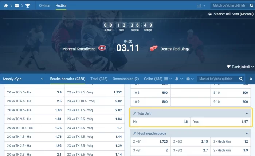Open Total (336) tab

[x=99, y=79]
